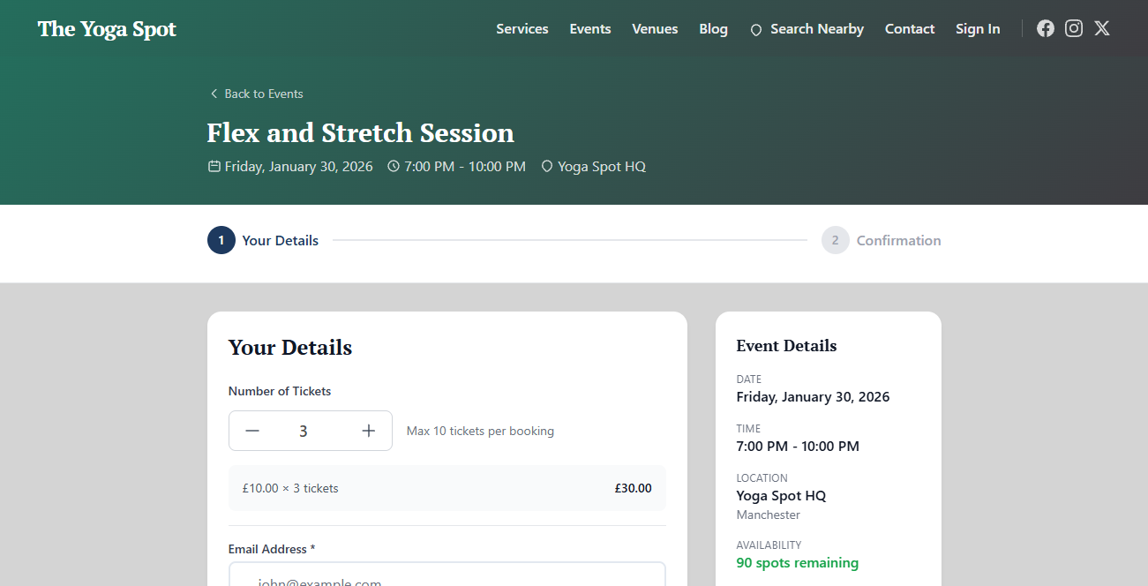This screenshot has width=1148, height=586.
Task: Click the clock icon before event time
Action: 394,166
